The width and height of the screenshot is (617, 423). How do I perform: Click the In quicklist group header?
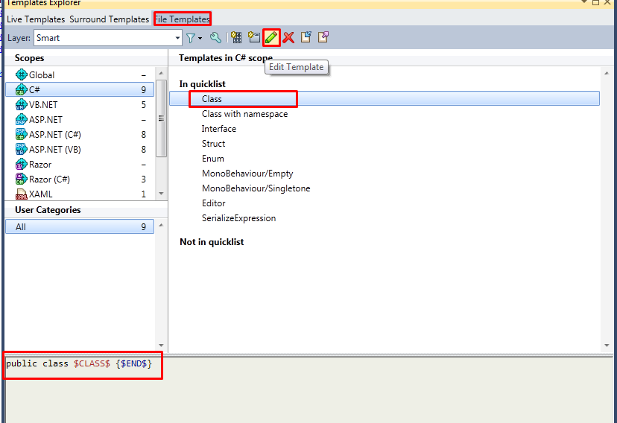coord(202,84)
